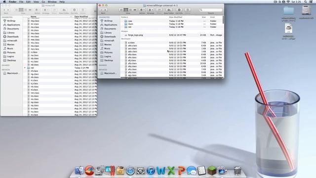Open iTunes from the Dock

pos(151,171)
